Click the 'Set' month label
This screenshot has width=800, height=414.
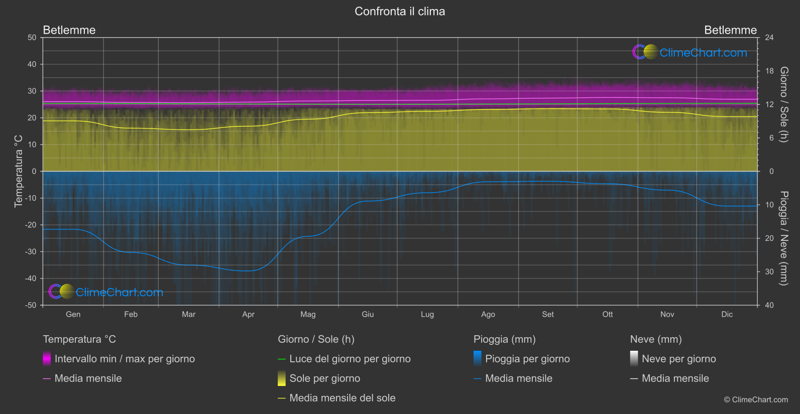coord(548,314)
